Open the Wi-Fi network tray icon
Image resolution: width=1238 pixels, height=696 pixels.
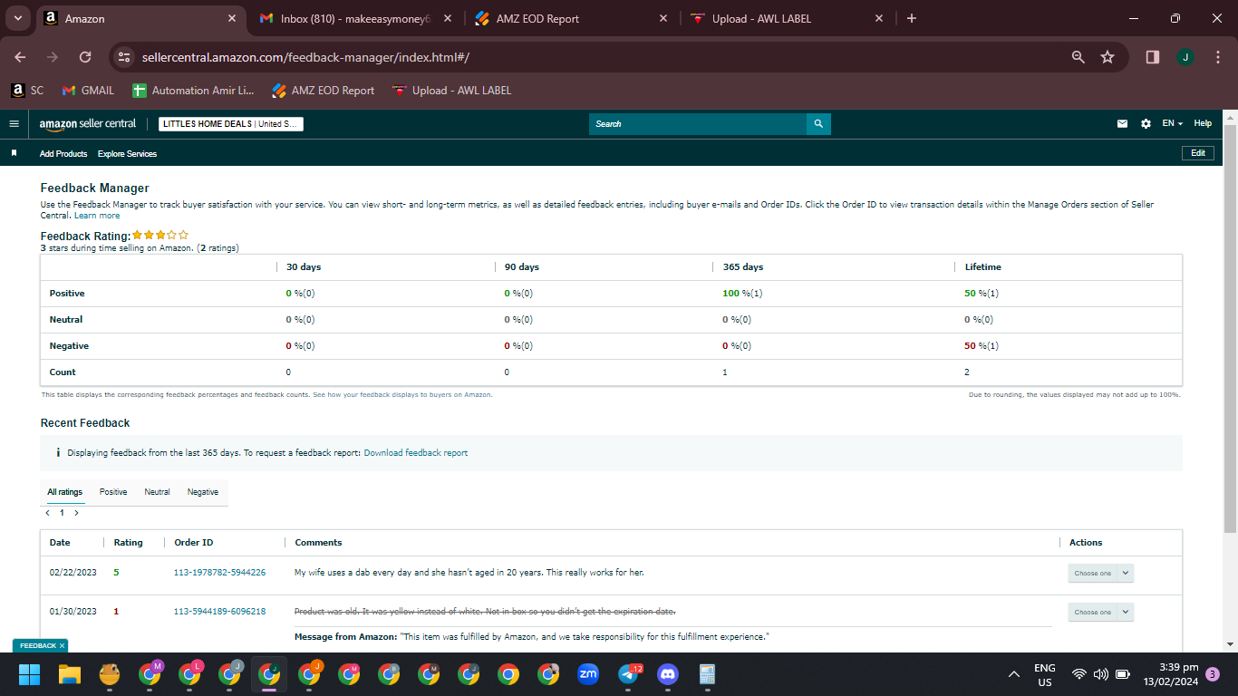1078,674
